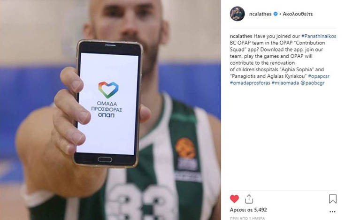
Task: Click the heart logo on phone screen
Action: point(108,90)
